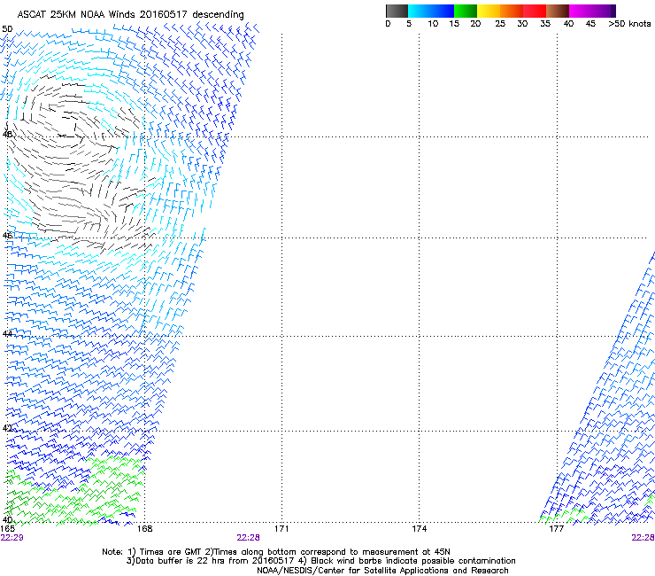Click the ASCAT 25KM NOAA Winds title

click(130, 14)
